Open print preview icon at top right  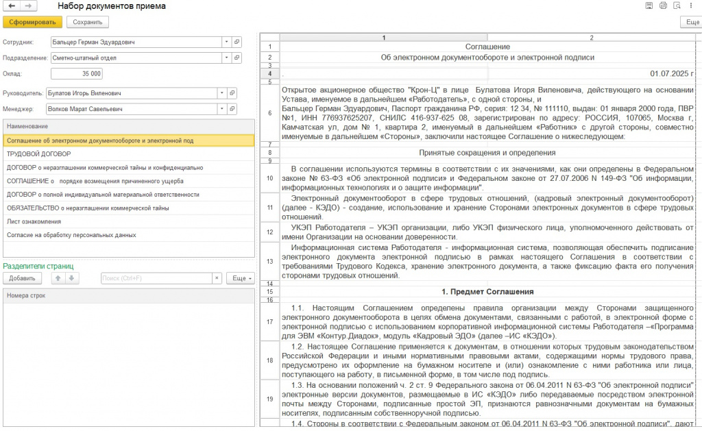tap(677, 5)
